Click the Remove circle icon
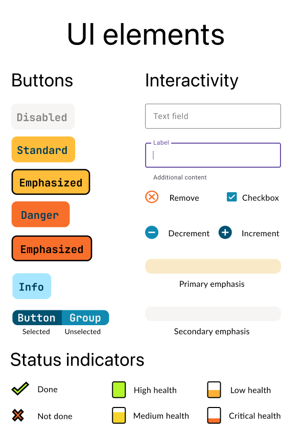304x431 pixels. (152, 197)
